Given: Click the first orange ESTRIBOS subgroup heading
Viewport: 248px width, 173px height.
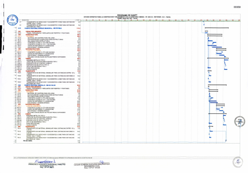Looking at the screenshot, I should 30,36.
